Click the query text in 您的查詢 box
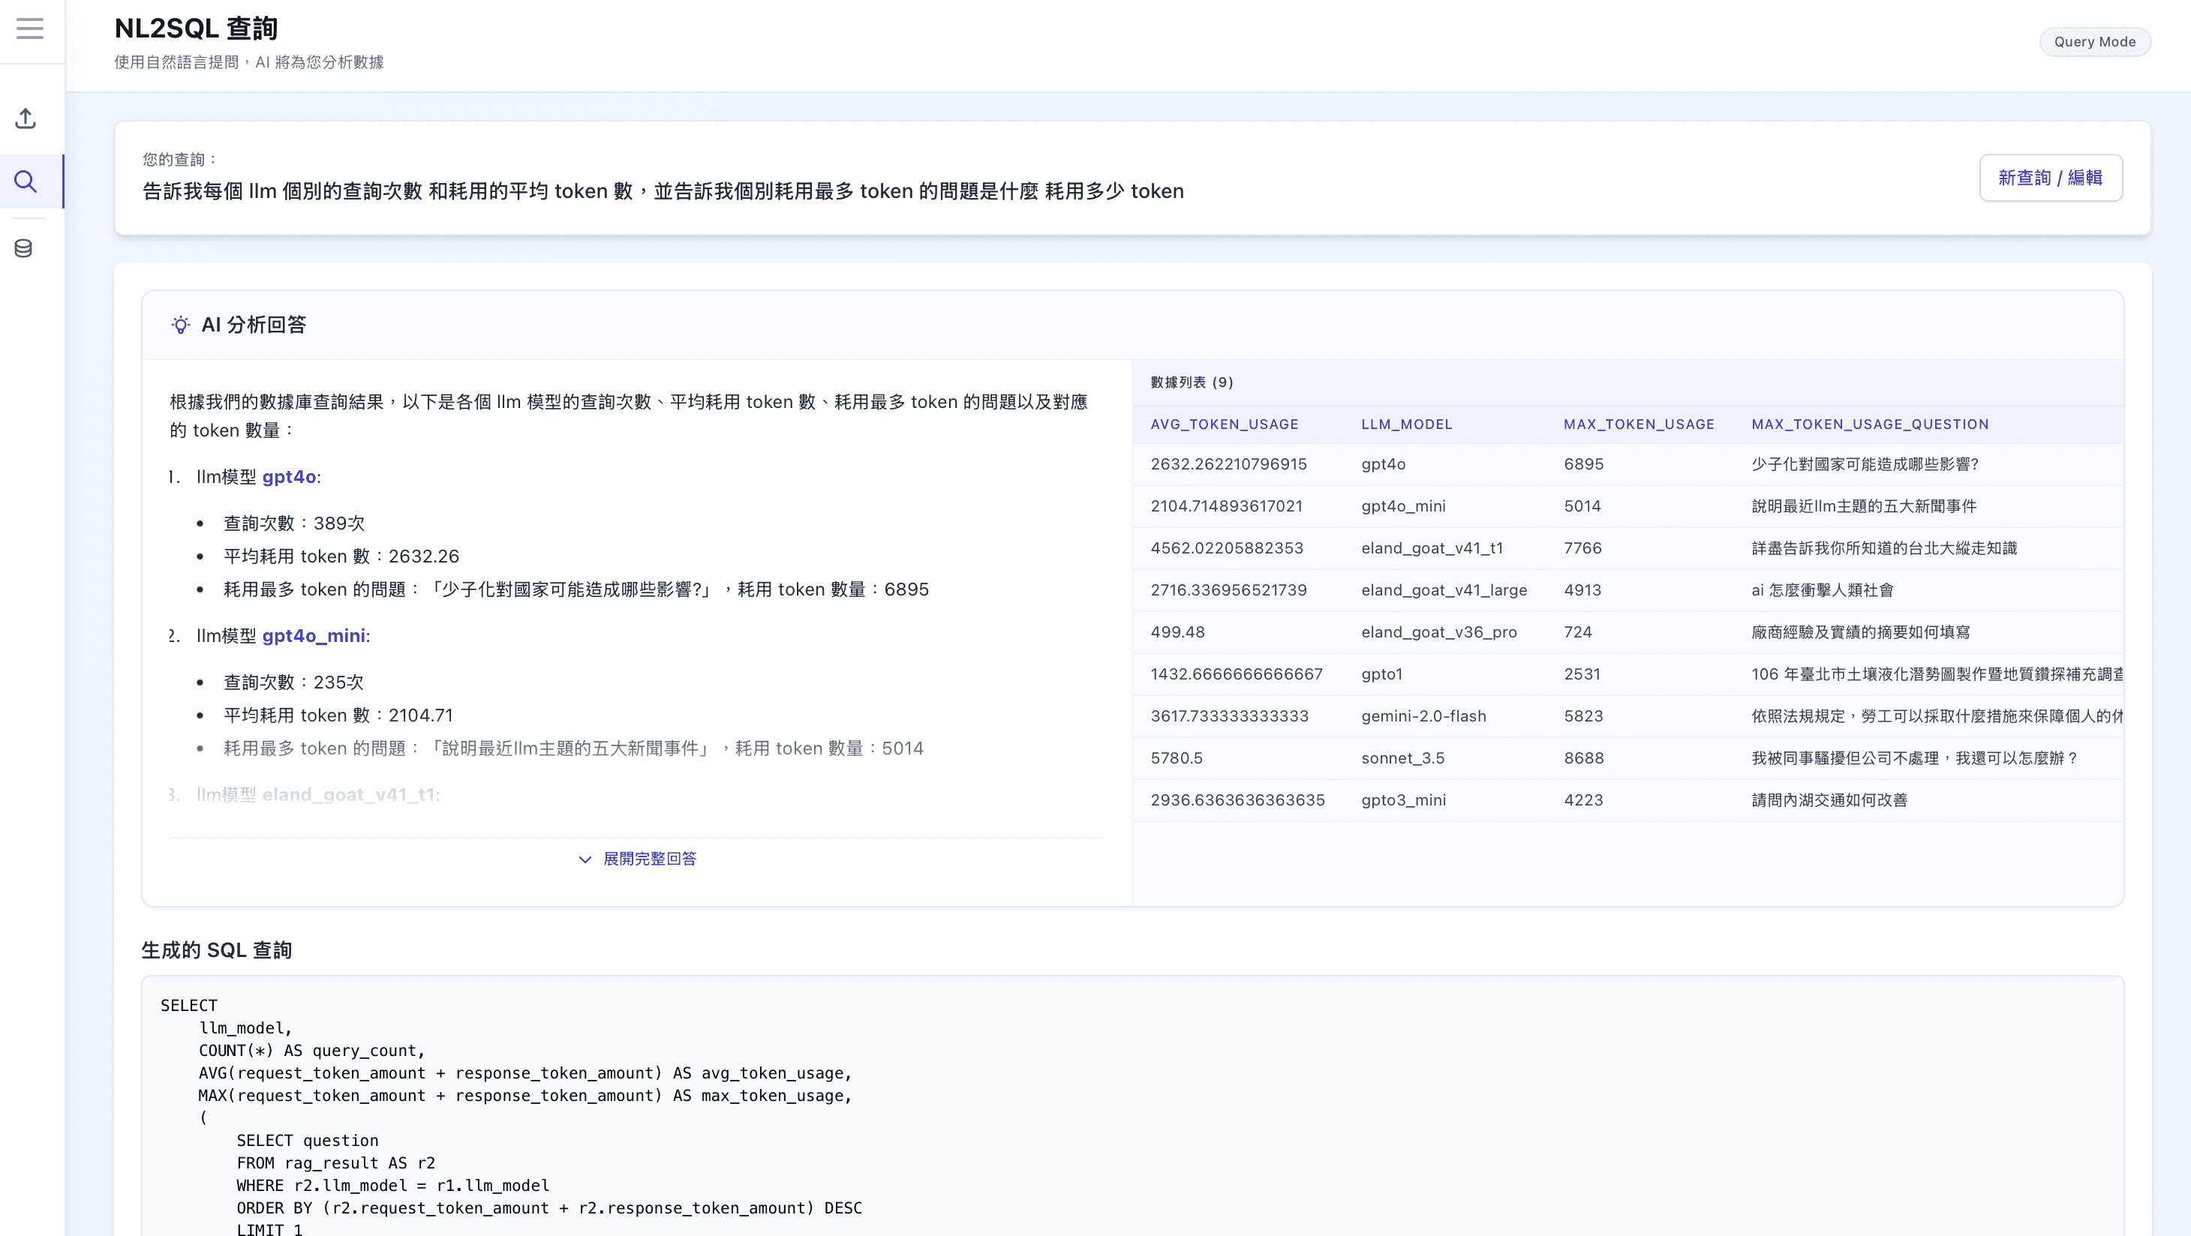 click(663, 191)
